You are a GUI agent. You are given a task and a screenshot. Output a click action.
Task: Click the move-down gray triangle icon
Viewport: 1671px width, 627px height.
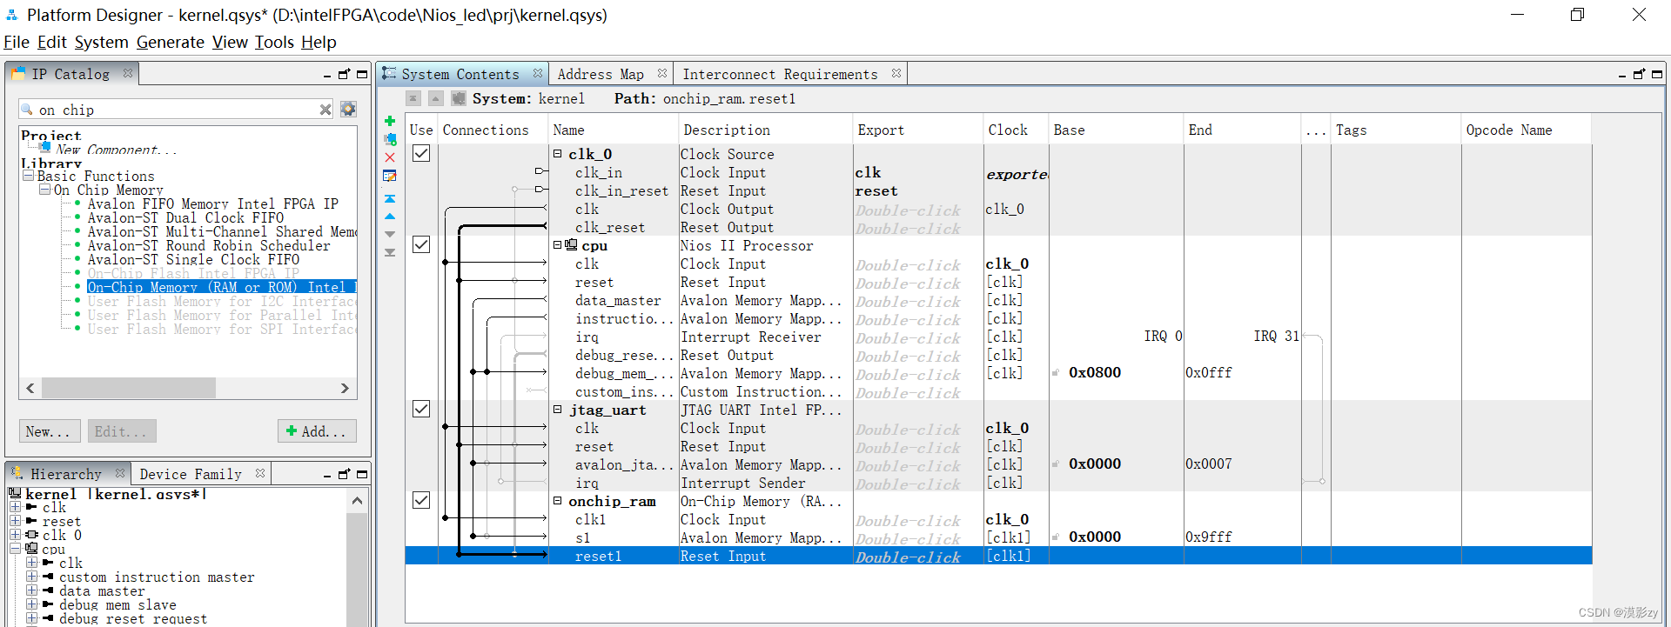click(x=390, y=234)
